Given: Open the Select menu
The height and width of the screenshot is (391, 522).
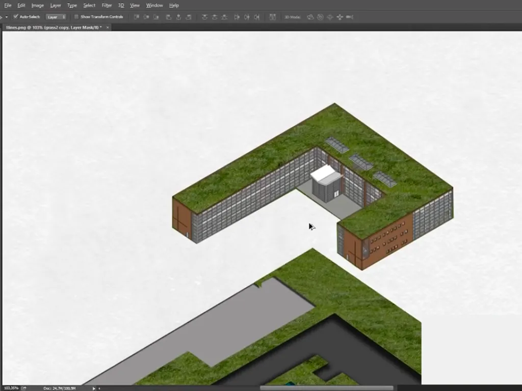Looking at the screenshot, I should [x=89, y=5].
